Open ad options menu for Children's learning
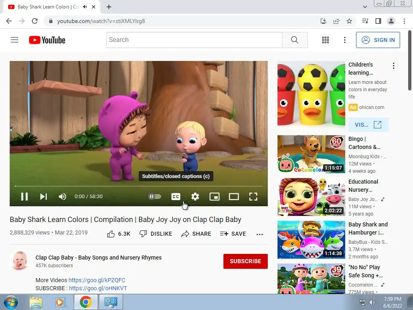 (394, 66)
